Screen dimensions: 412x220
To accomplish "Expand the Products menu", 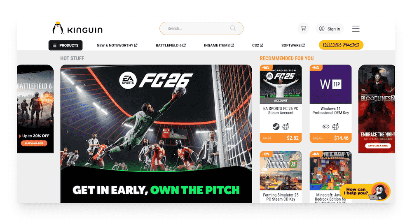I will click(x=66, y=45).
